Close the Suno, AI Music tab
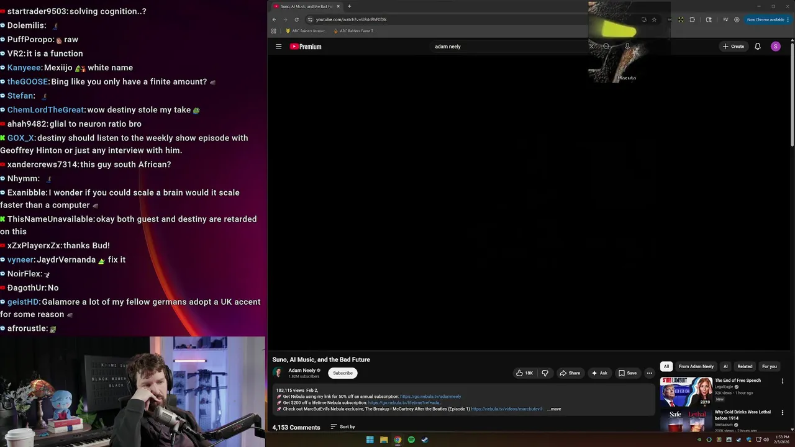Image resolution: width=795 pixels, height=447 pixels. tap(338, 6)
